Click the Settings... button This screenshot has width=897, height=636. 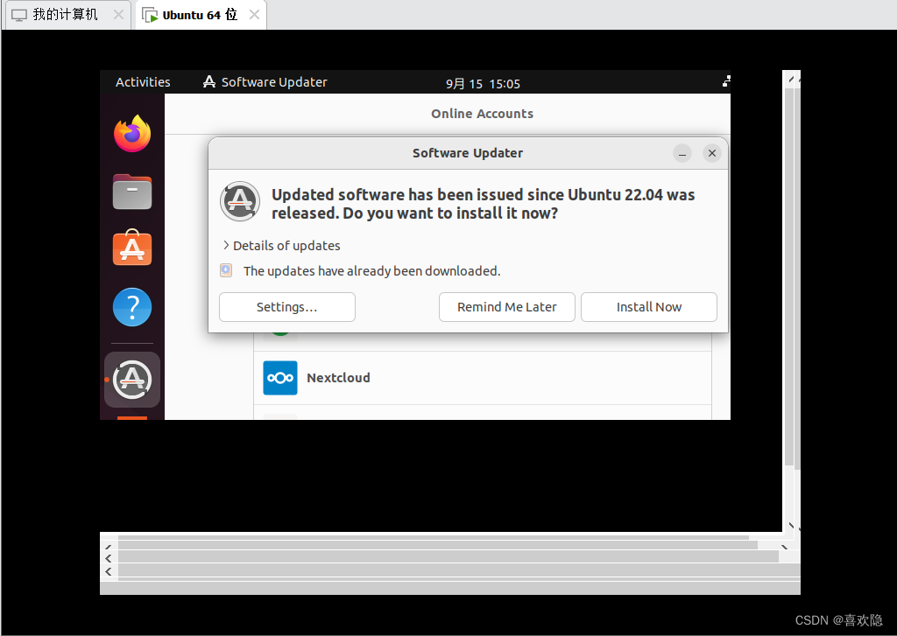pos(287,307)
